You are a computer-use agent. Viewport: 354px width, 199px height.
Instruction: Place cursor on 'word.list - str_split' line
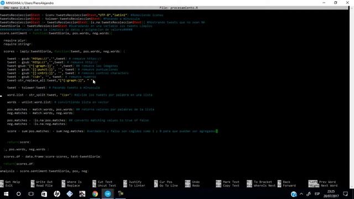[80, 95]
